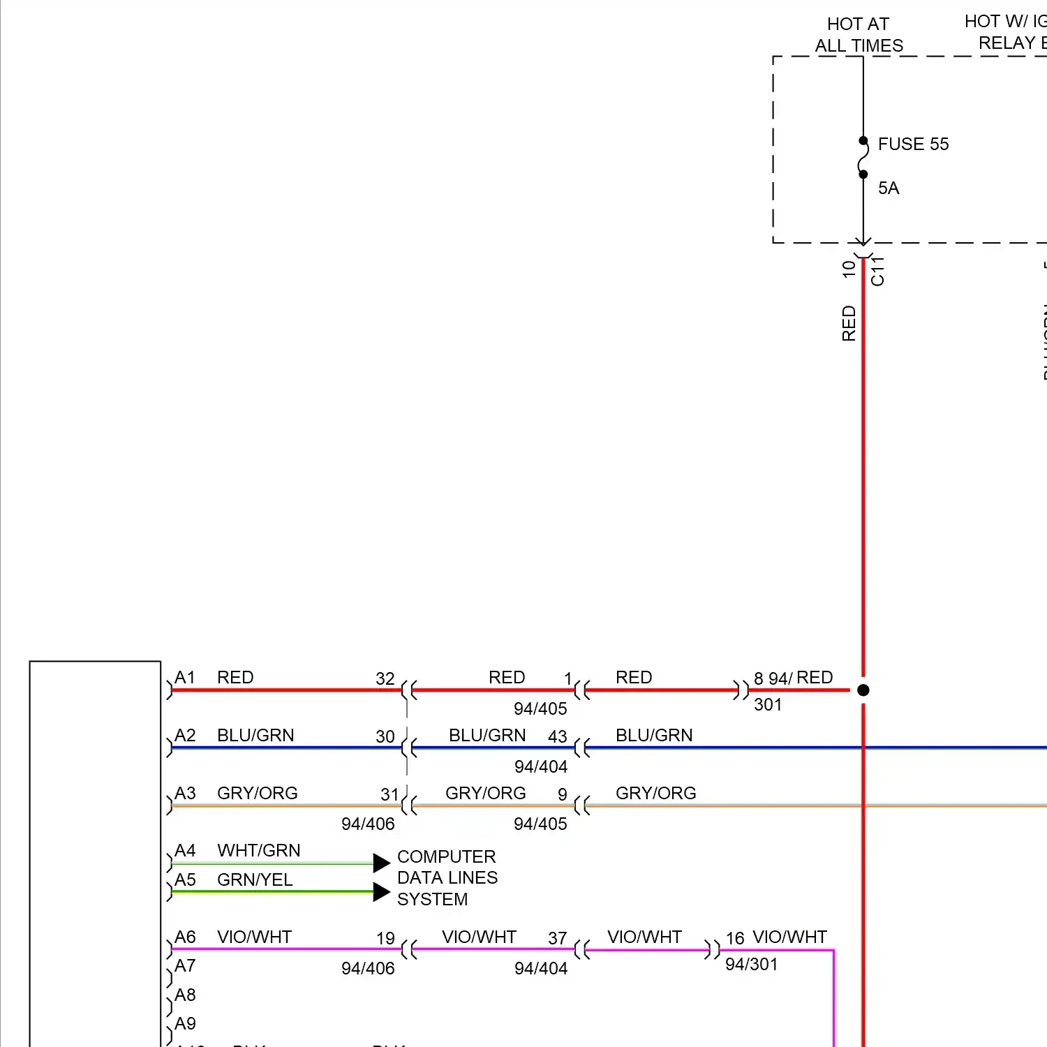The image size is (1047, 1047).
Task: Click the 8 94/ RED connector label
Action: point(794,678)
